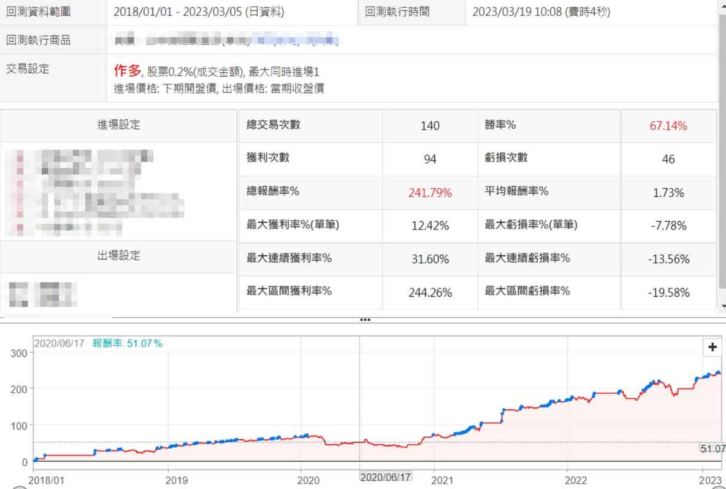This screenshot has width=726, height=489.
Task: Click the 2020/06/17 date marker on x-axis
Action: point(385,477)
